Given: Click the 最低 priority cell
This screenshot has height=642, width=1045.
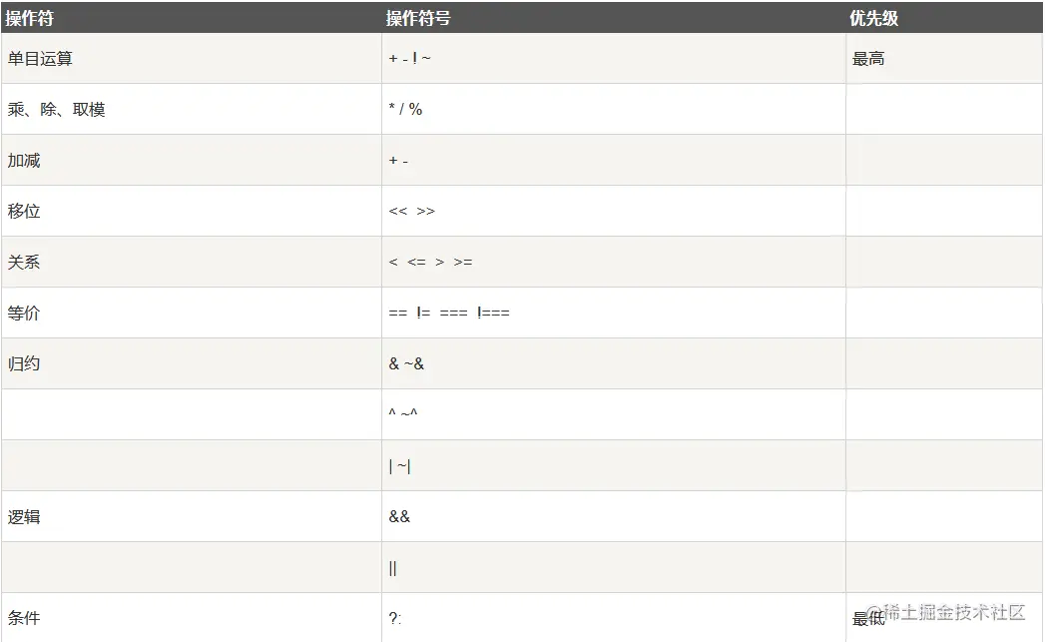Looking at the screenshot, I should (868, 619).
